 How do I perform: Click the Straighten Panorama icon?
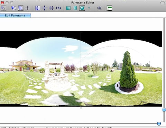[51, 8]
